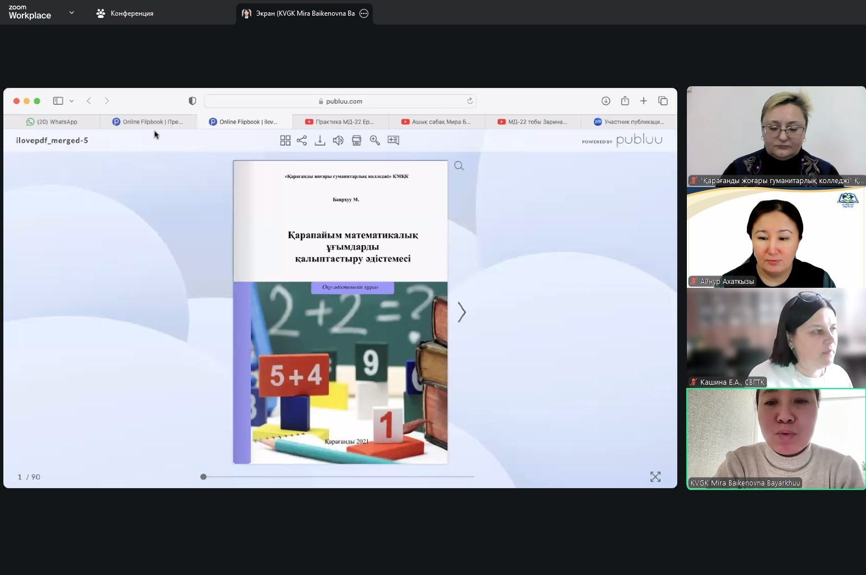Switch to the Участник публикаци... browser tab
The width and height of the screenshot is (866, 575).
pyautogui.click(x=629, y=121)
